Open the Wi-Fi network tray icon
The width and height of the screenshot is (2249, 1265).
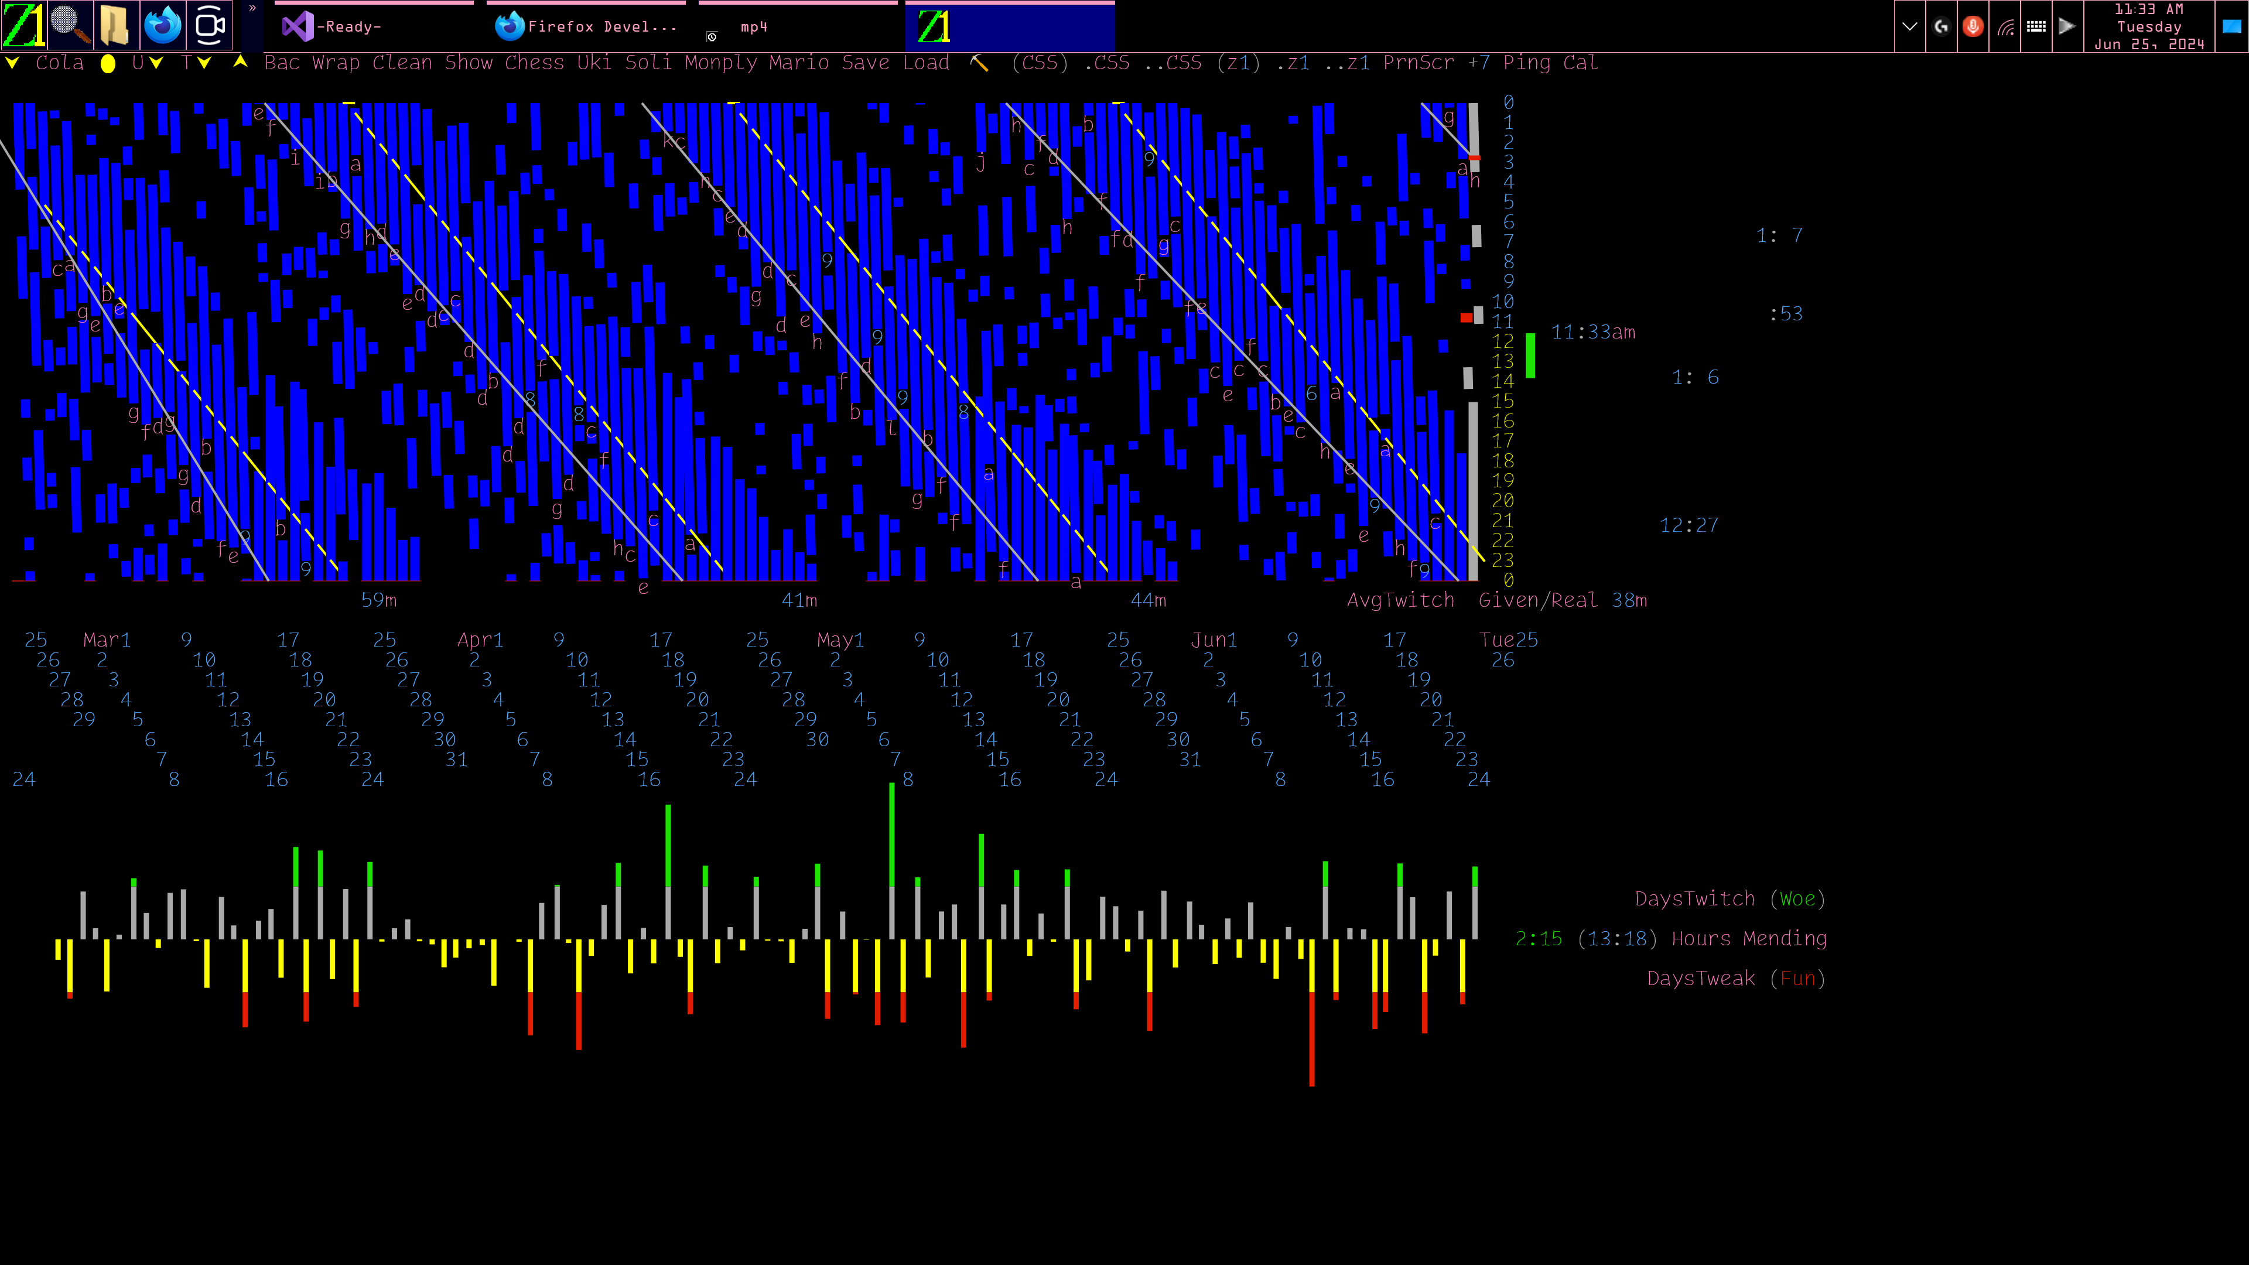click(x=2005, y=26)
